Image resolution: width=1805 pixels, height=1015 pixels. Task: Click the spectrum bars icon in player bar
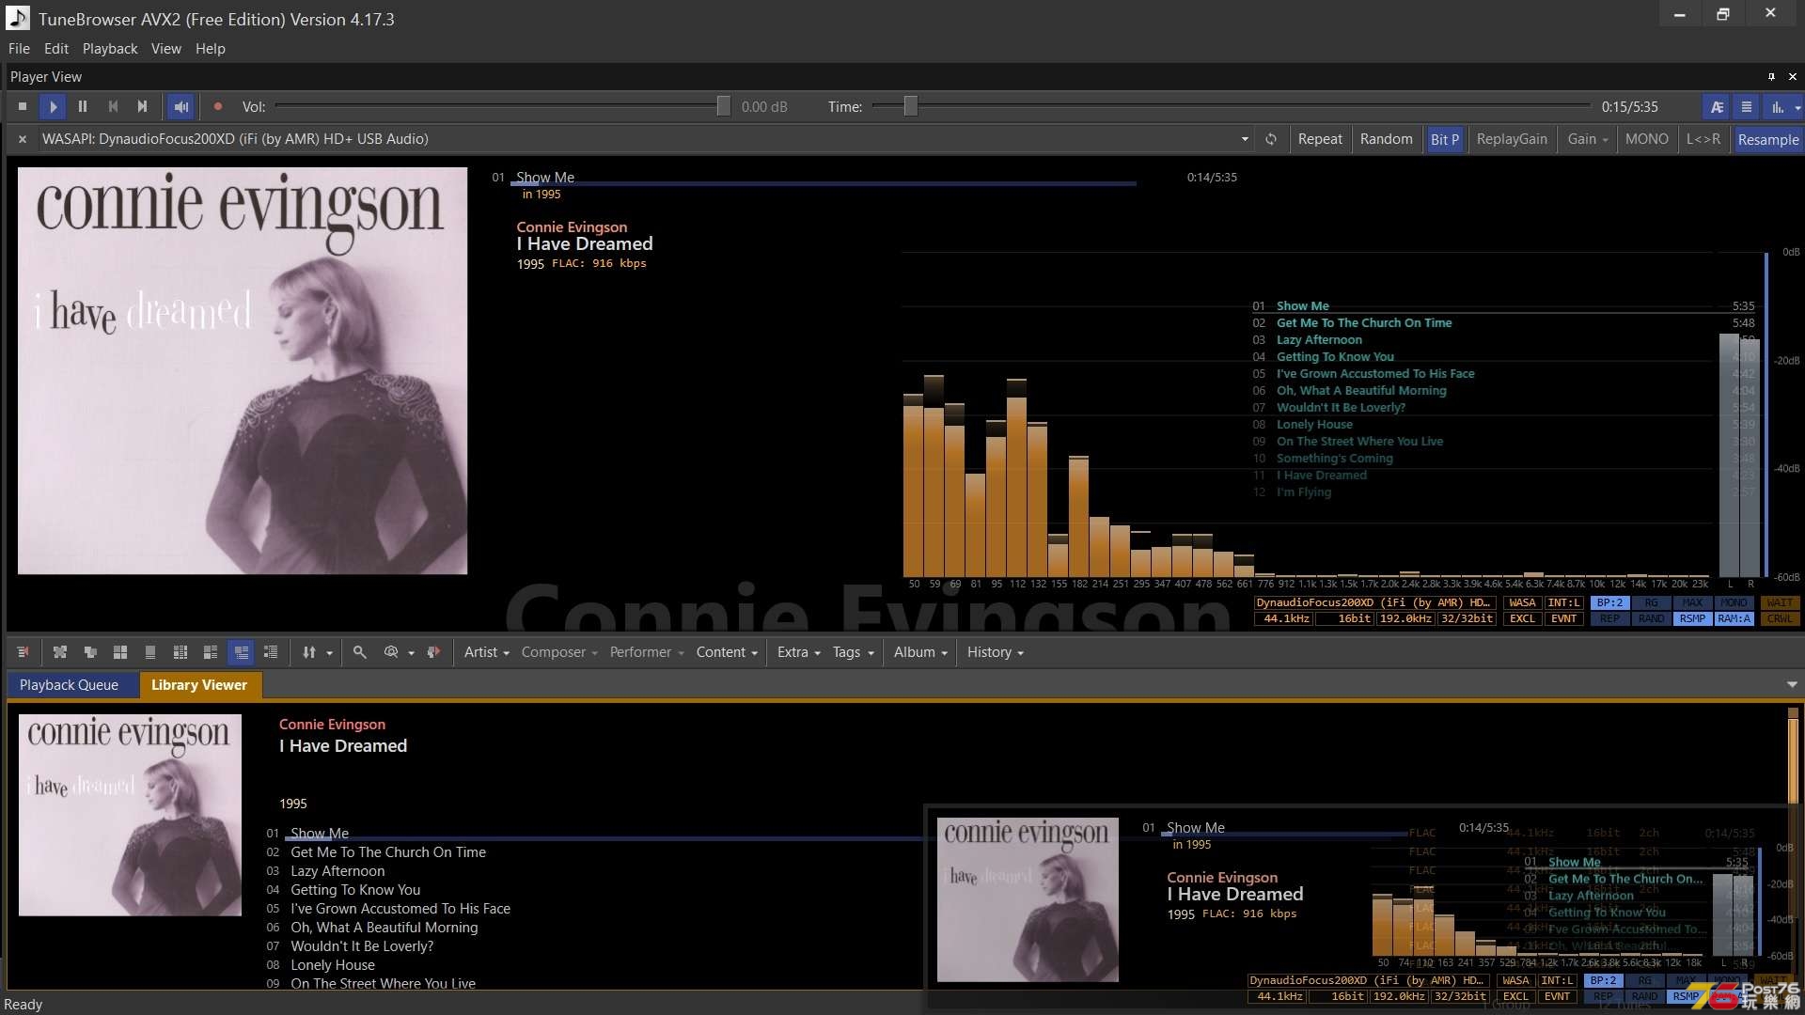tap(1778, 107)
